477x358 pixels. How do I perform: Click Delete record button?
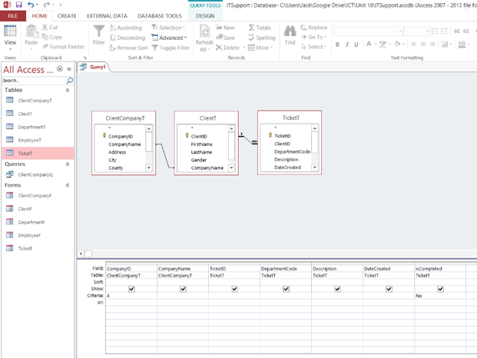(228, 48)
